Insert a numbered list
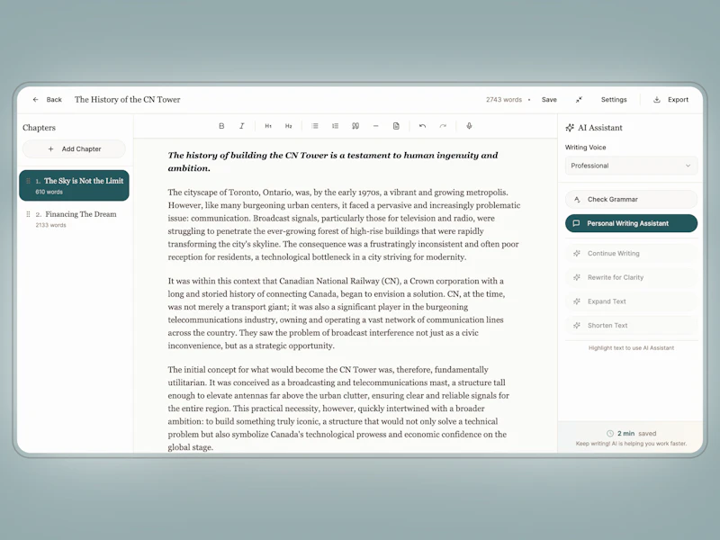Image resolution: width=720 pixels, height=540 pixels. [x=335, y=126]
